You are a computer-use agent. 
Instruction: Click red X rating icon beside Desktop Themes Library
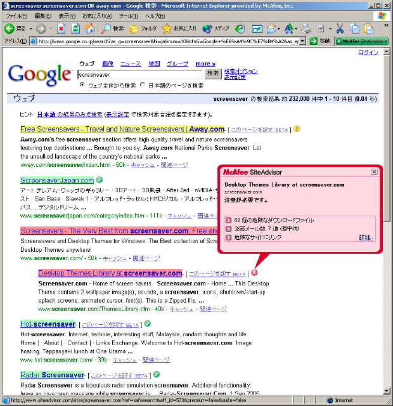coord(254,273)
